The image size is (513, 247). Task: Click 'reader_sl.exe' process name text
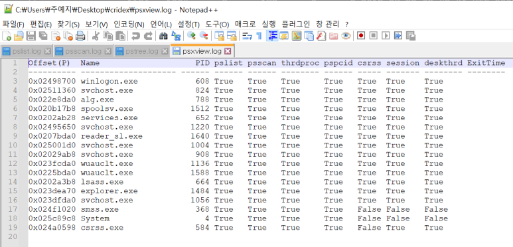pos(111,136)
